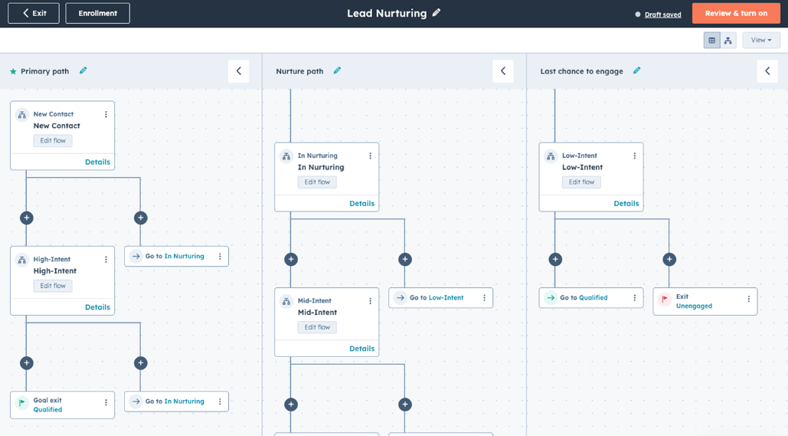
Task: Open In Nurturing card options menu
Action: coord(371,156)
